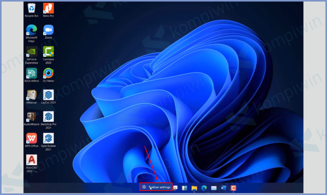
Task: Click the Microsoft Edge desktop shortcut
Action: pos(31,30)
